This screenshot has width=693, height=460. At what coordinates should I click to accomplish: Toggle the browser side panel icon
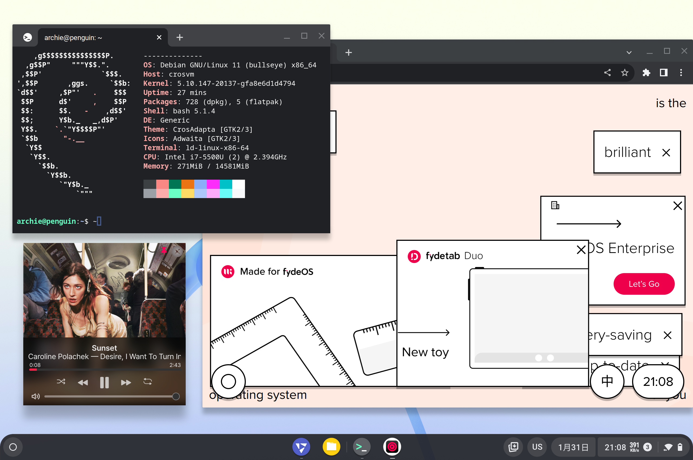click(x=663, y=73)
